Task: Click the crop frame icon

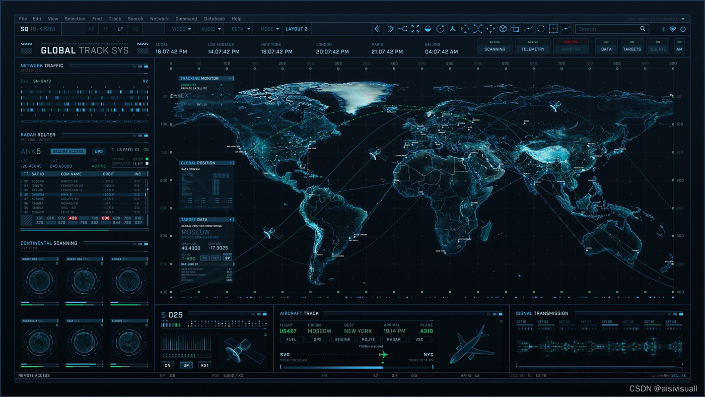Action: coord(515,29)
